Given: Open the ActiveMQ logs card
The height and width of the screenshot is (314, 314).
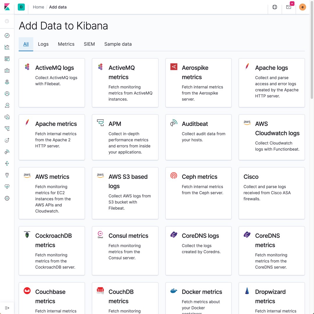Looking at the screenshot, I should 52,83.
